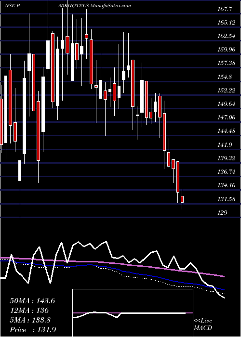Screen dimensions: 241x337
Task: Click the 131.58 price axis label
Action: coord(227,199)
